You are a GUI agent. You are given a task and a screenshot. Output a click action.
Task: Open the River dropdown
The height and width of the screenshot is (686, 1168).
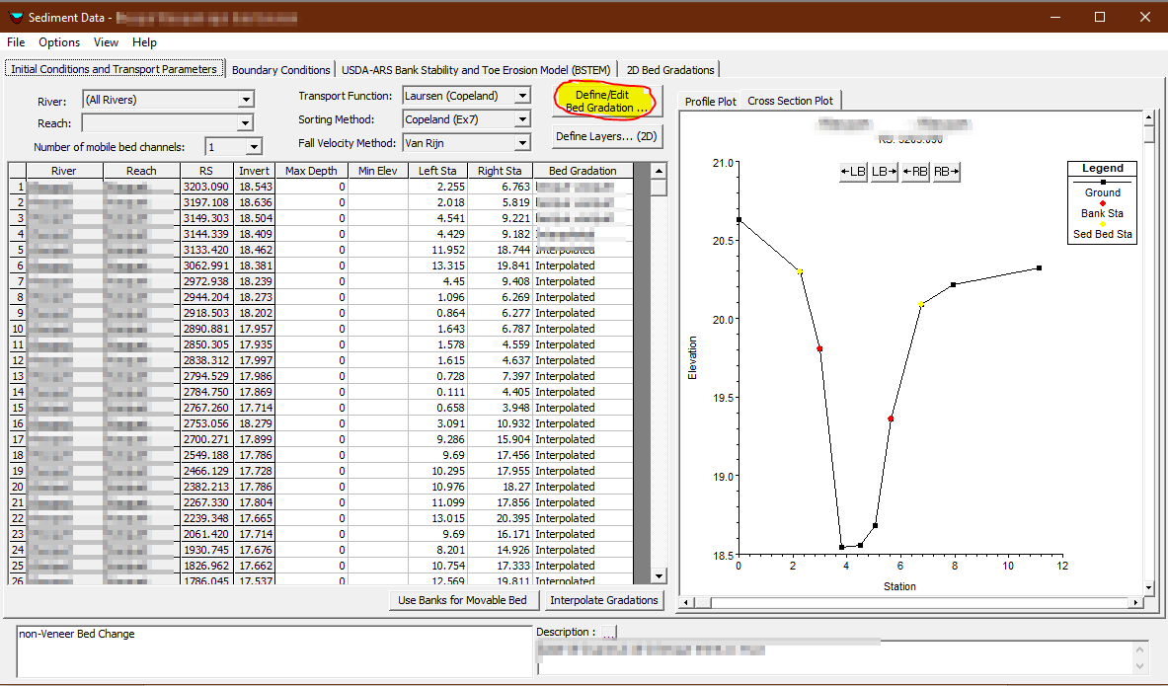click(246, 100)
